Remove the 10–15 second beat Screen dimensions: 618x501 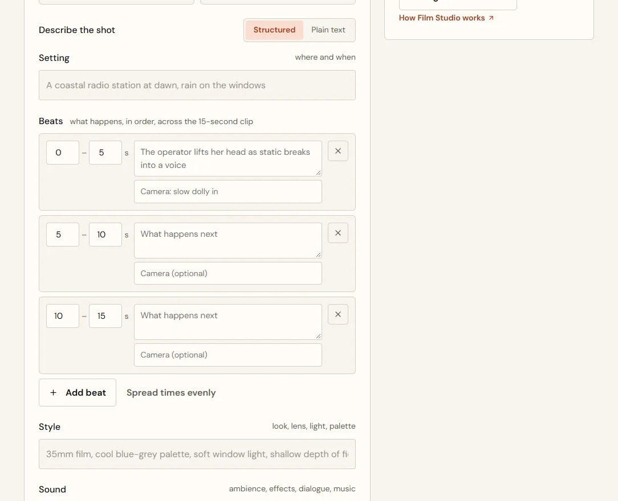(338, 314)
